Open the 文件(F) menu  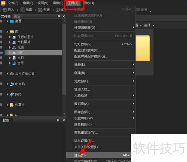click(13, 3)
